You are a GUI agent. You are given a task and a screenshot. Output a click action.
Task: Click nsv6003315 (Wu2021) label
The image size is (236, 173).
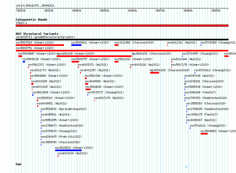[x=47, y=87]
